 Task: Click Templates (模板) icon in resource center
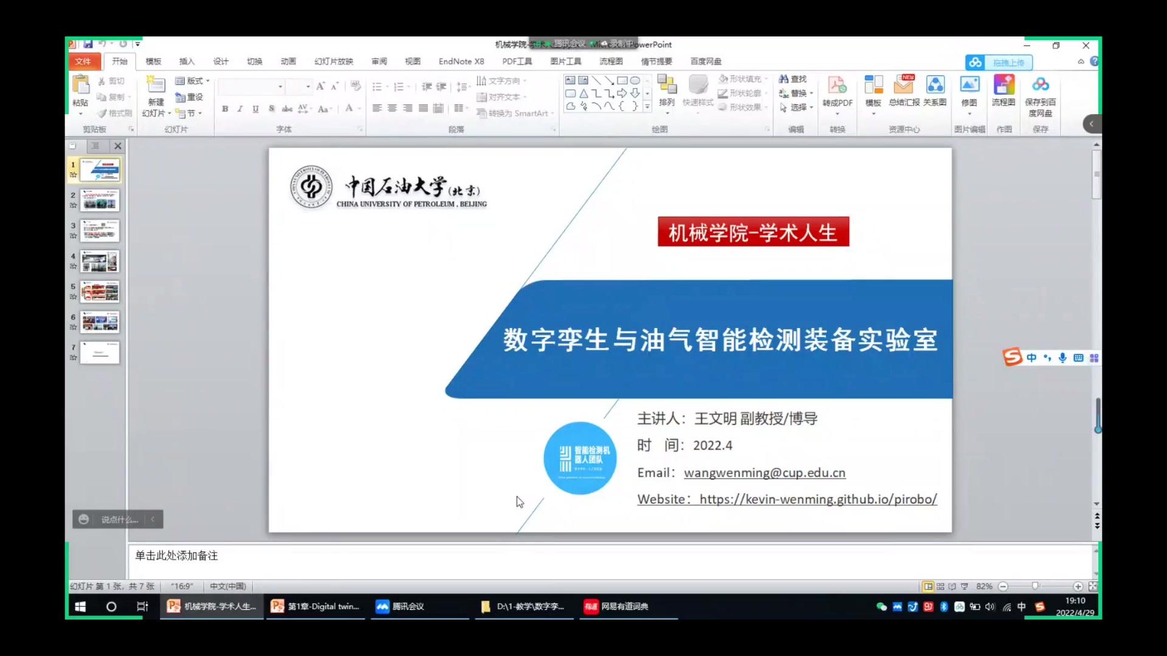[873, 85]
